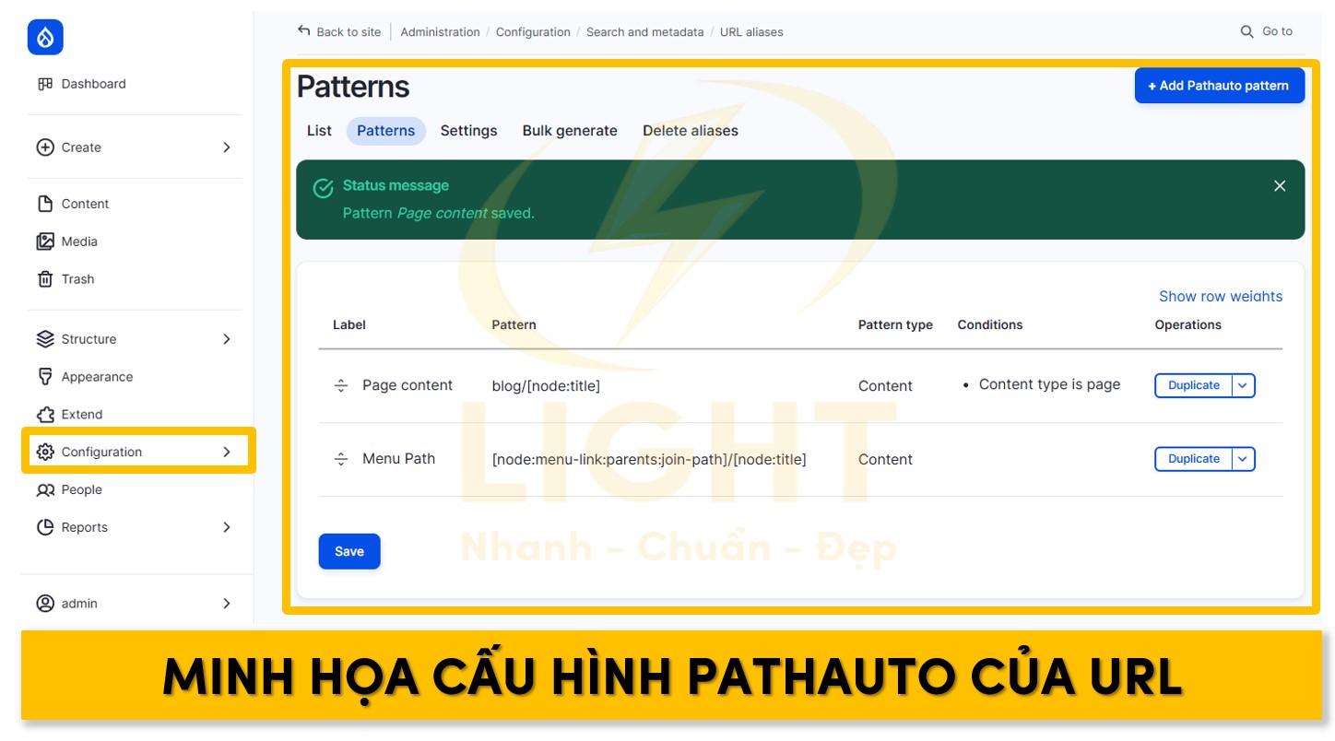
Task: Click the blog/[node:title] pattern text
Action: coord(546,386)
